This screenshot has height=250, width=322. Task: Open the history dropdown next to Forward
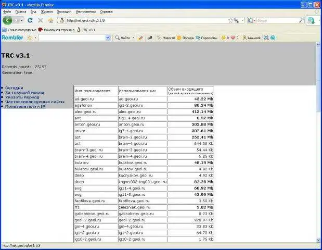point(22,20)
